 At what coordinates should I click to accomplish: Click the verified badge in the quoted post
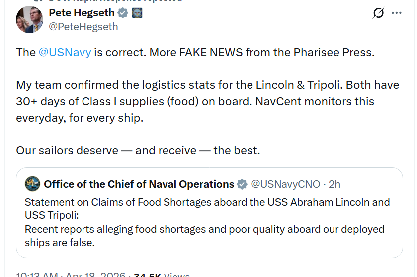(242, 184)
